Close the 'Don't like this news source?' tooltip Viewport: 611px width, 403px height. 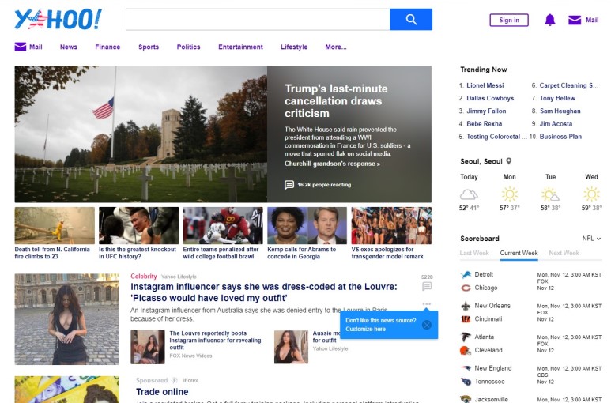[427, 325]
